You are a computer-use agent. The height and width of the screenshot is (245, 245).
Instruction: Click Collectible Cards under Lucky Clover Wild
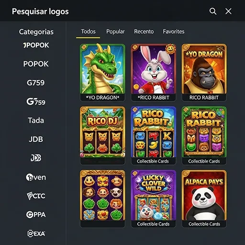pyautogui.click(x=153, y=224)
